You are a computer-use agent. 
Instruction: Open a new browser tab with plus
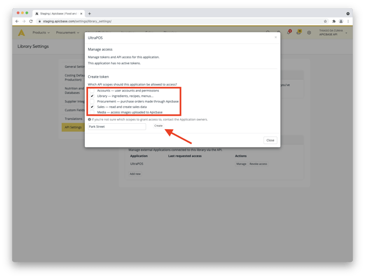point(90,14)
